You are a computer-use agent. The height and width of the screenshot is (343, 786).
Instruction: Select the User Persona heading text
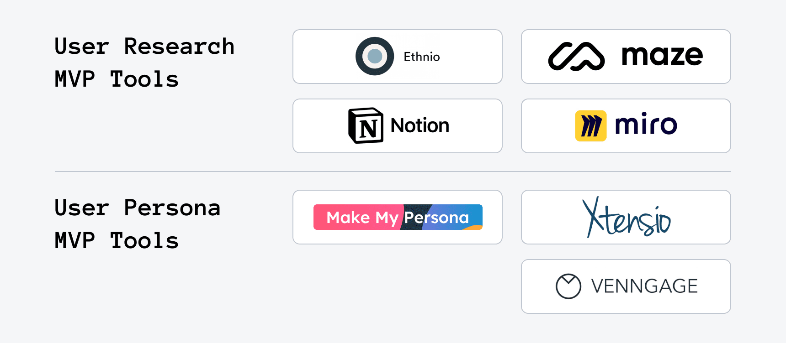137,208
